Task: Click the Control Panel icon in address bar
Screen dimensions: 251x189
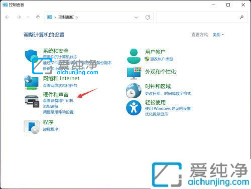Action: click(50, 17)
